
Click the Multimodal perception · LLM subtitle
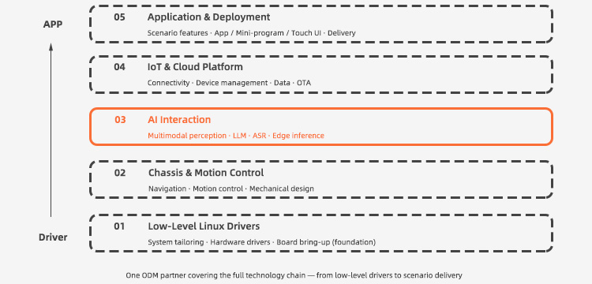pos(236,136)
